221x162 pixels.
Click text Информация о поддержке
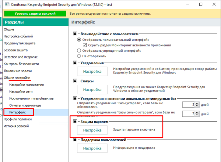(134, 148)
